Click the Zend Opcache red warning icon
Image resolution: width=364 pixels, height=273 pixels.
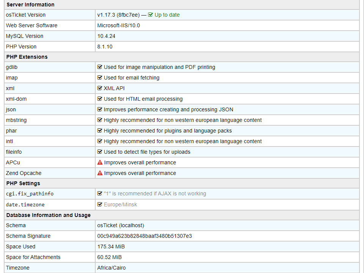click(100, 173)
